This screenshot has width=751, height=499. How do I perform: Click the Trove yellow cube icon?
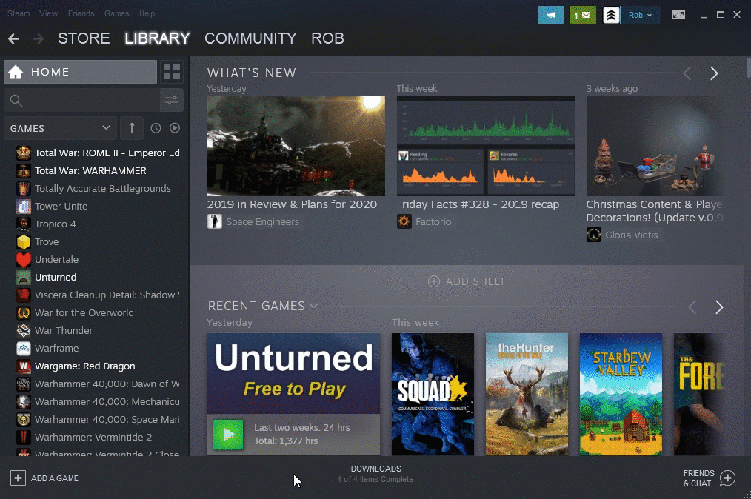coord(24,242)
